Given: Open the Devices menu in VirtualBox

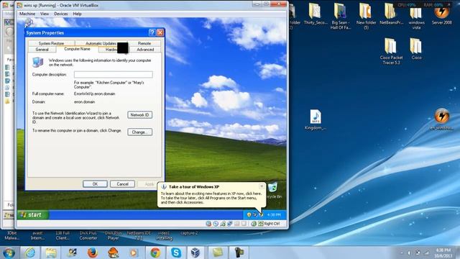Looking at the screenshot, I should click(x=60, y=14).
